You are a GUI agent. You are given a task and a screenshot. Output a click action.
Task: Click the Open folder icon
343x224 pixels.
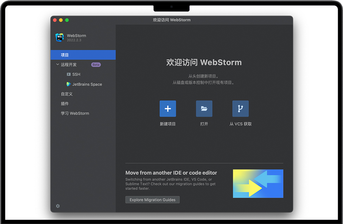click(x=204, y=109)
